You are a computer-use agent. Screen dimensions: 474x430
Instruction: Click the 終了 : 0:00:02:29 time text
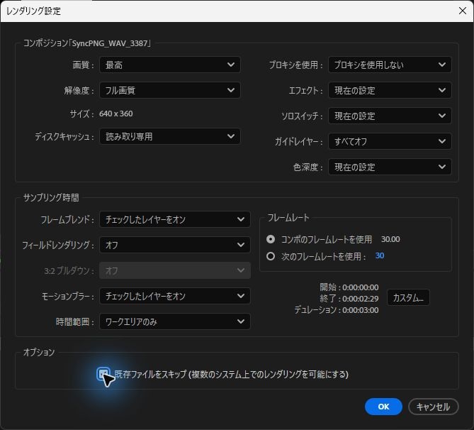pyautogui.click(x=349, y=299)
